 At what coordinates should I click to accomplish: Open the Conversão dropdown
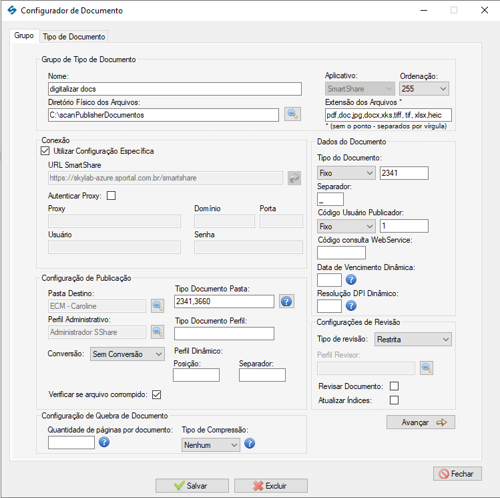click(x=127, y=354)
